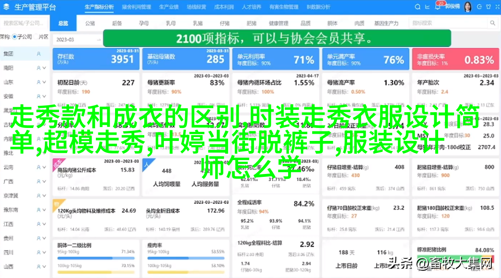Open the 健康管理 tab
The width and height of the screenshot is (501, 278).
coord(278,23)
